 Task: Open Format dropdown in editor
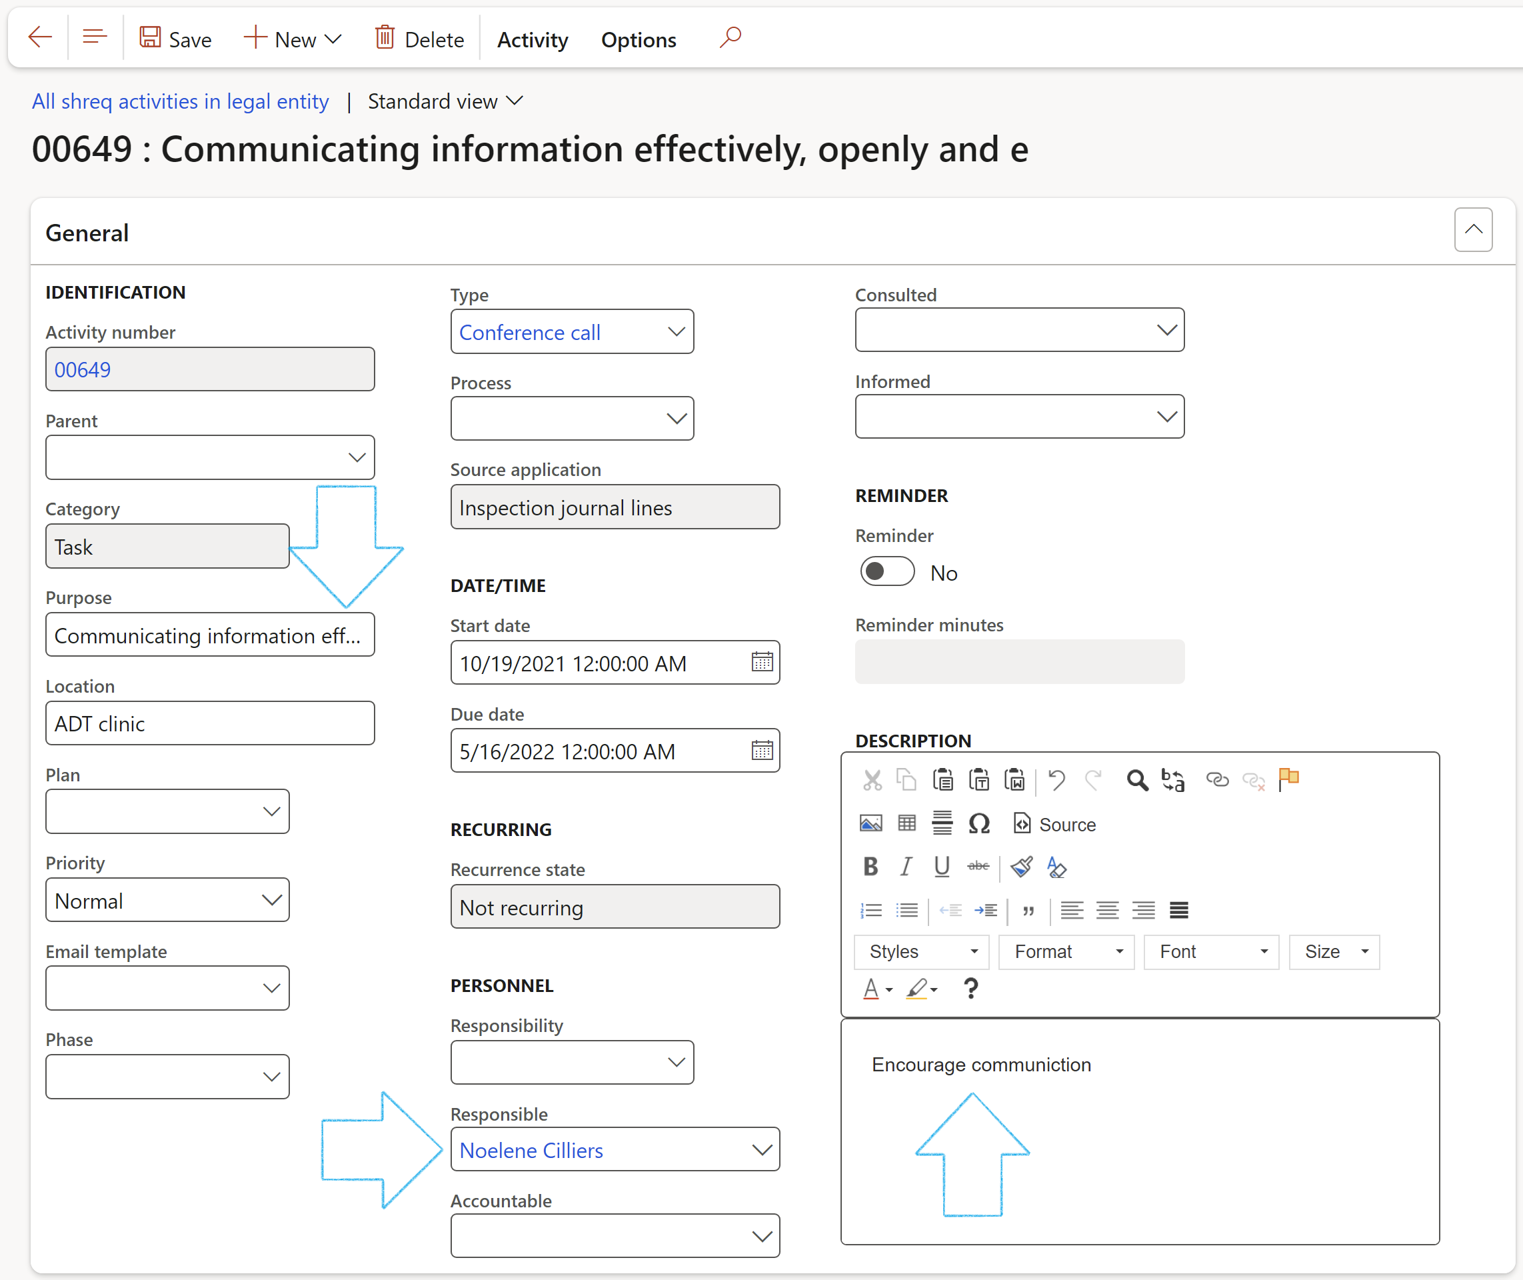1066,951
